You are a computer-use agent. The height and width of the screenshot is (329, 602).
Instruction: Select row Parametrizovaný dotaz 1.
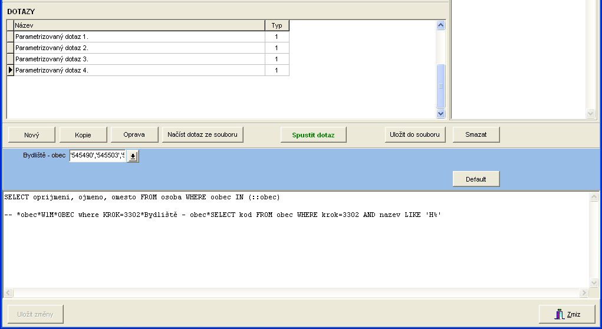point(139,37)
